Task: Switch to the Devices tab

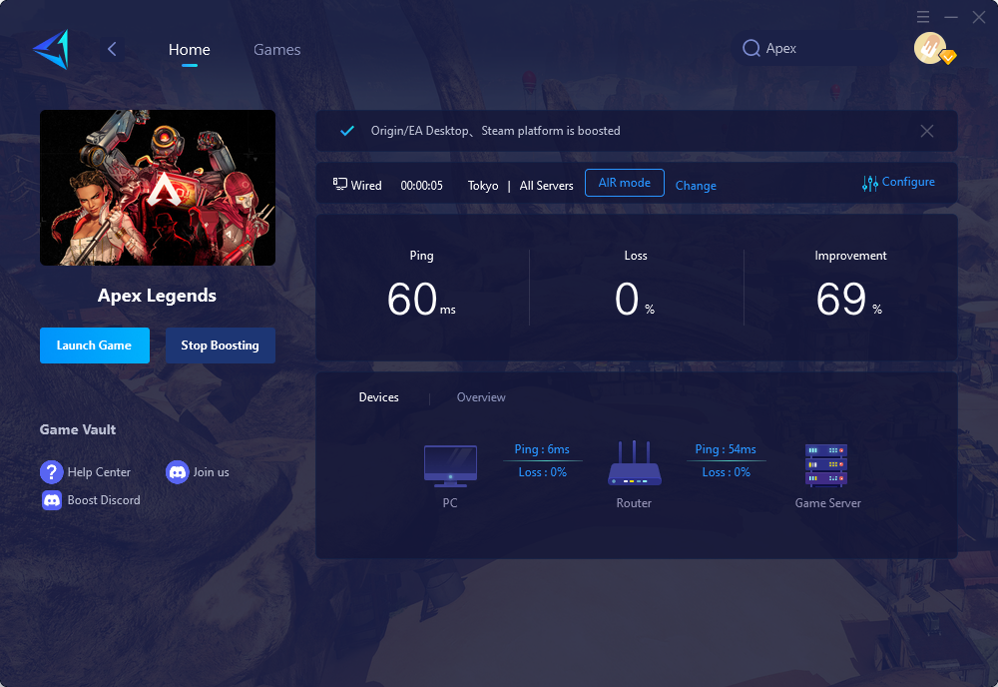Action: pyautogui.click(x=378, y=396)
